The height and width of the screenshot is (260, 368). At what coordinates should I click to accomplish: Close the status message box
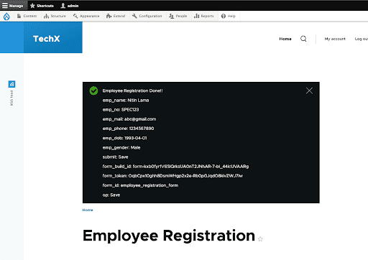tap(309, 90)
